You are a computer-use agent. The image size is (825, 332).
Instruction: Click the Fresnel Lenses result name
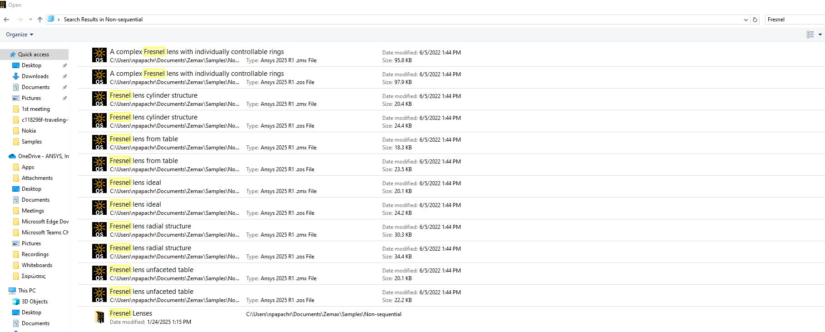click(131, 313)
